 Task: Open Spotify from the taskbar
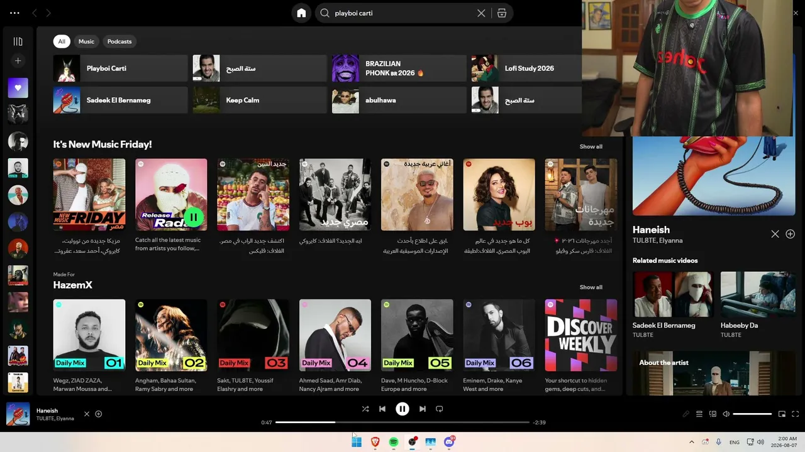394,442
